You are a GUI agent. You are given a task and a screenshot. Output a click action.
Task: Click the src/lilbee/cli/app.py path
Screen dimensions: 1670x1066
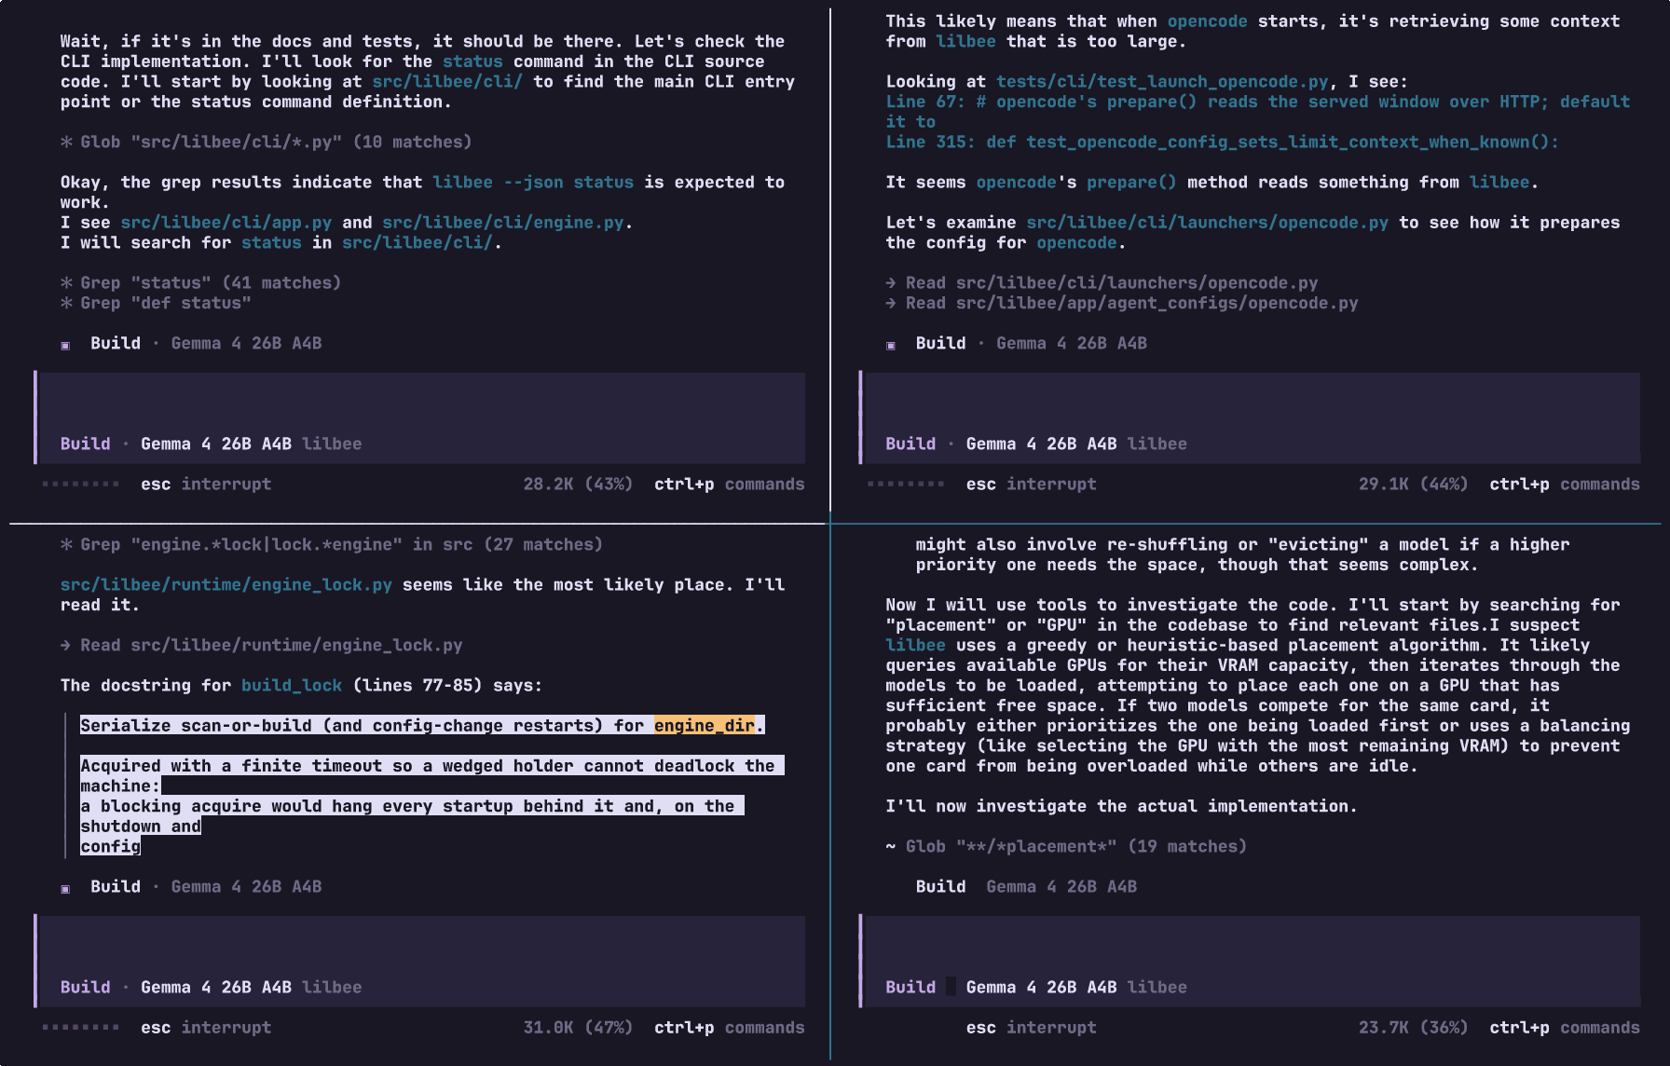point(226,222)
